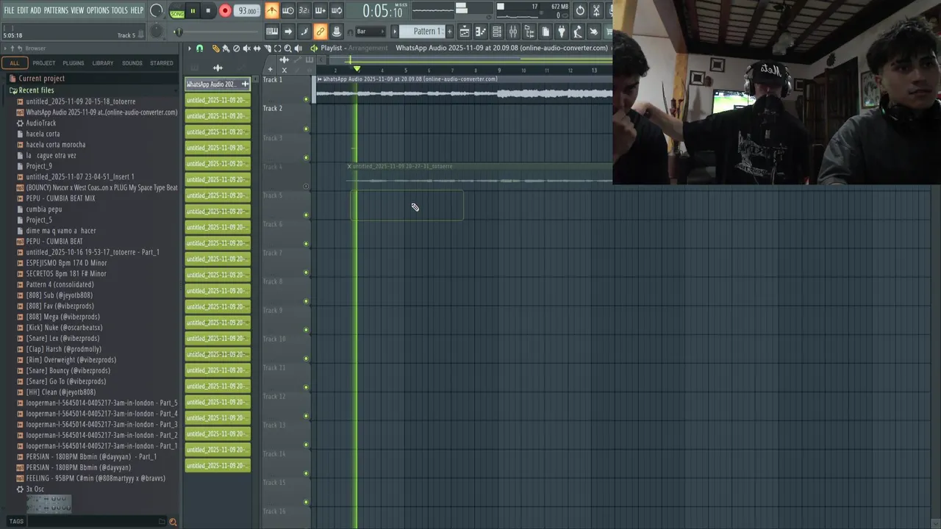The width and height of the screenshot is (941, 529).
Task: Select the Slice tool in playlist
Action: point(267,48)
